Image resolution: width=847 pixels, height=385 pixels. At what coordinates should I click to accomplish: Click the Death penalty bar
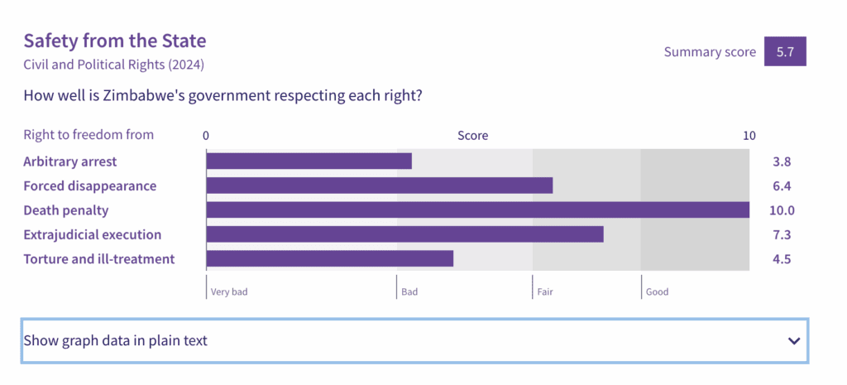pos(477,210)
